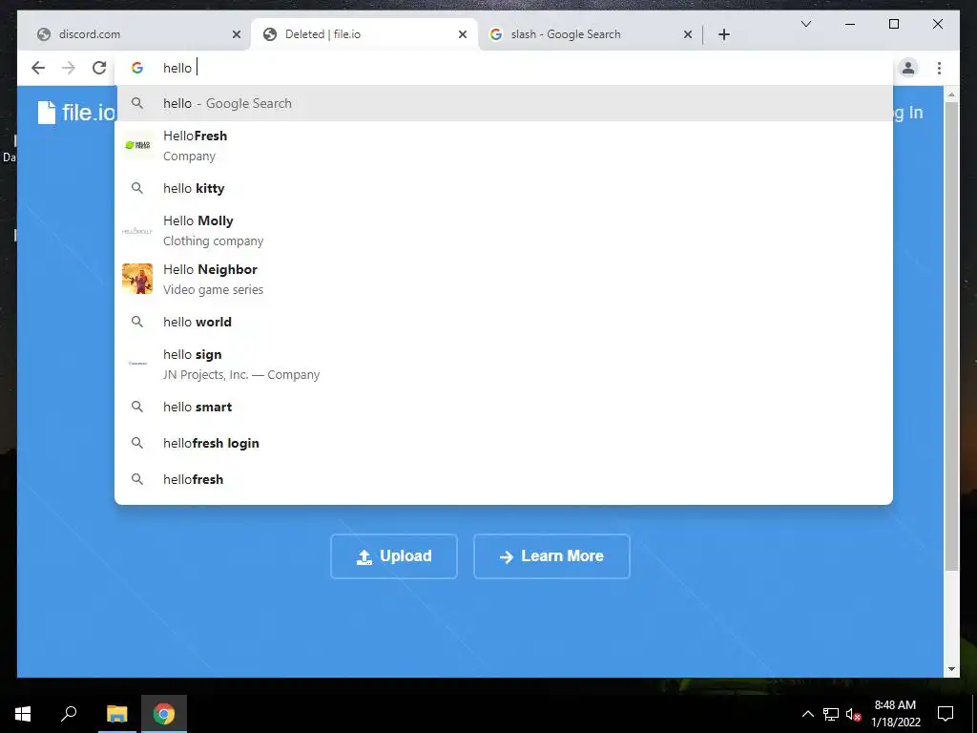Click the page's vertical scrollbar thumb
This screenshot has width=977, height=733.
pyautogui.click(x=951, y=337)
